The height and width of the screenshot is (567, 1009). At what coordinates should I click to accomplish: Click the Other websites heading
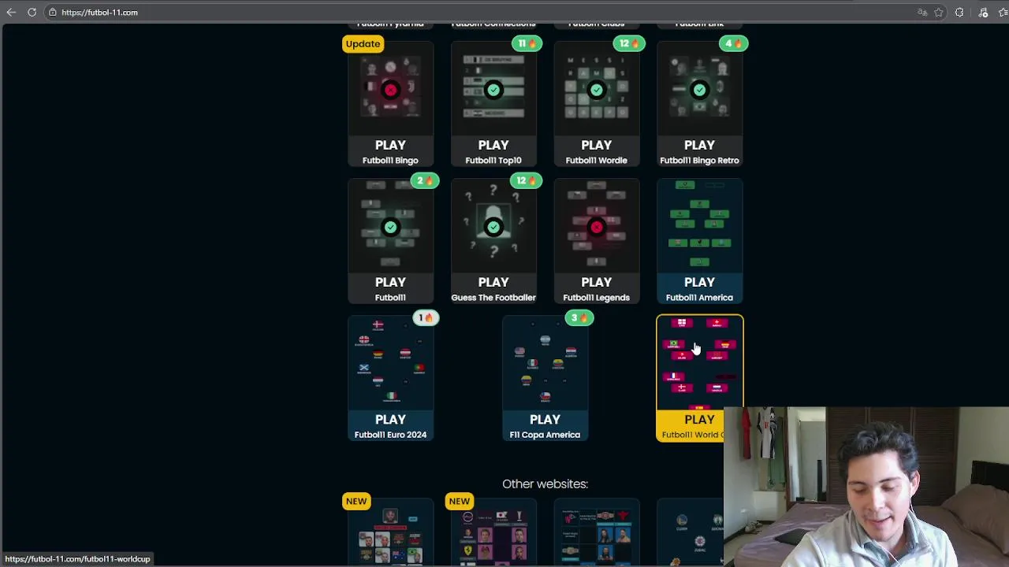click(x=545, y=484)
